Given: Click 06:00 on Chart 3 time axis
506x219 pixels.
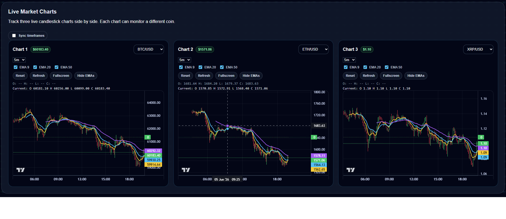Looking at the screenshot, I should tap(365, 179).
